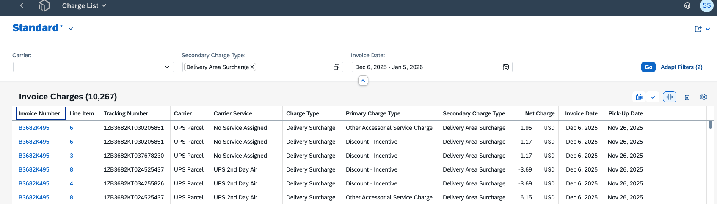Open the Carrier combo box
717x204 pixels.
pos(94,67)
